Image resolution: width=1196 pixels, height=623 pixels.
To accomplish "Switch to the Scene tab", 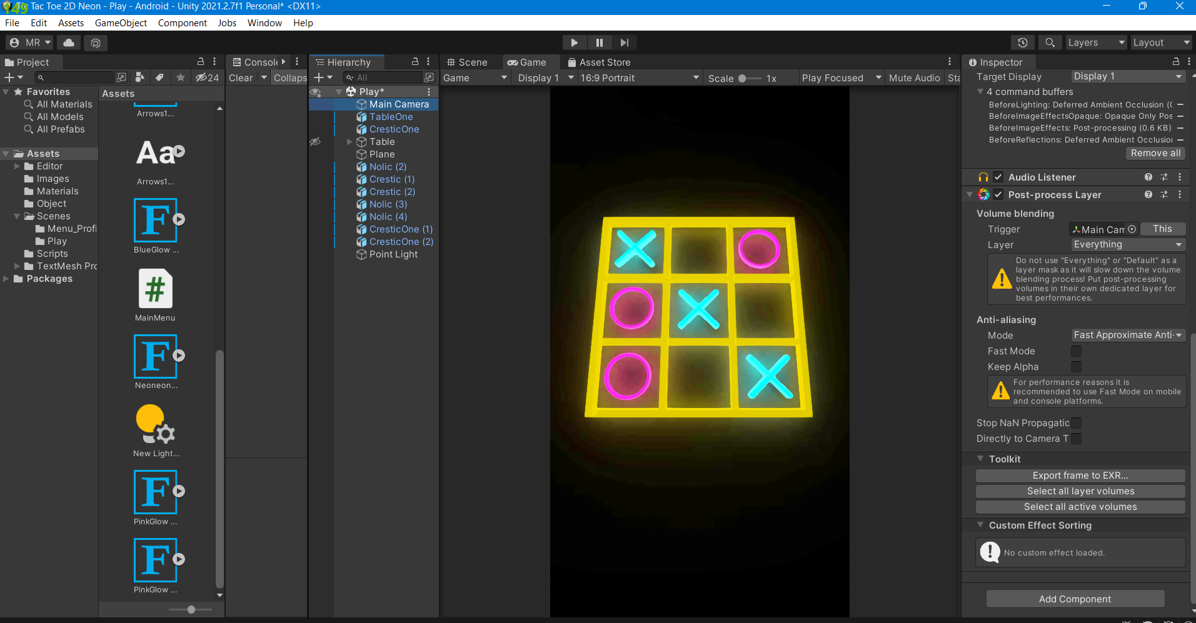I will pos(467,62).
